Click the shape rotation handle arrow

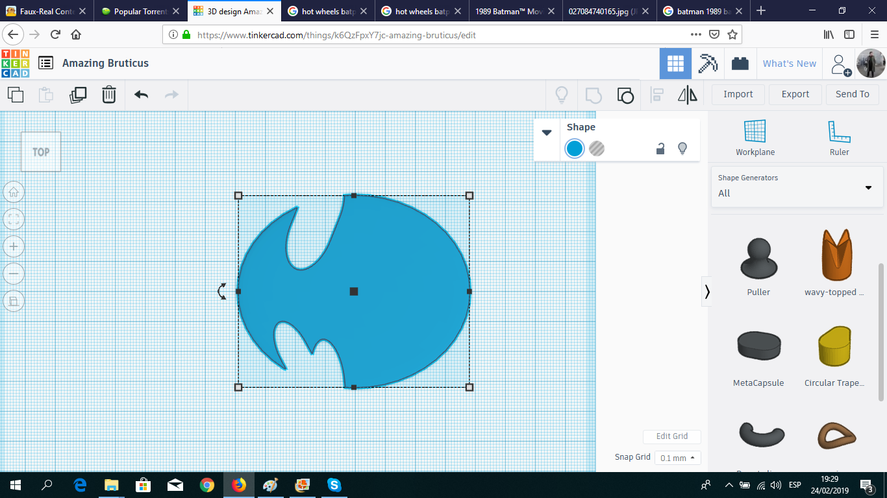click(x=222, y=291)
